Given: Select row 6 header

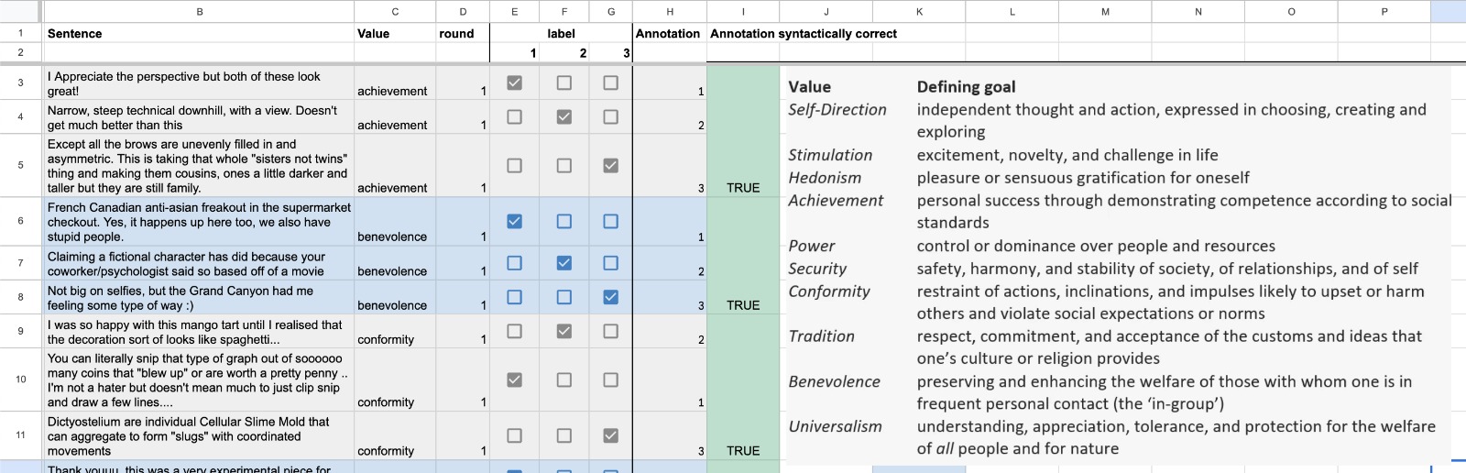Looking at the screenshot, I should pos(20,221).
